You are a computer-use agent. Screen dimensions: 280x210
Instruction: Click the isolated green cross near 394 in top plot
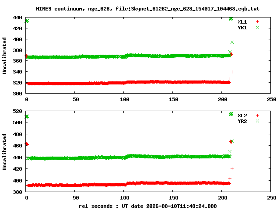coord(232,42)
